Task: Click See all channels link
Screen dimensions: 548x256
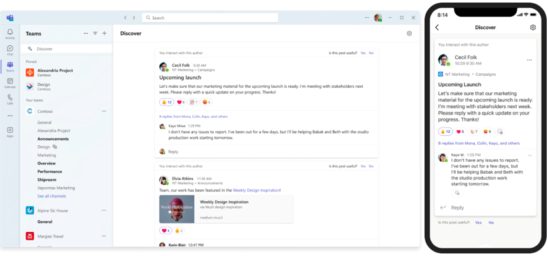Action: 52,196
